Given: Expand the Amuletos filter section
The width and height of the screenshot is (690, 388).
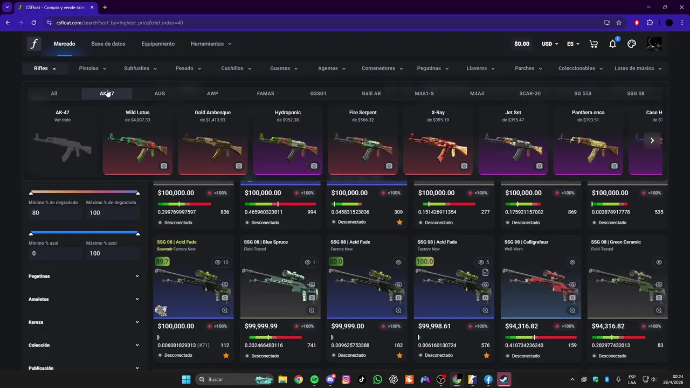Looking at the screenshot, I should click(84, 299).
